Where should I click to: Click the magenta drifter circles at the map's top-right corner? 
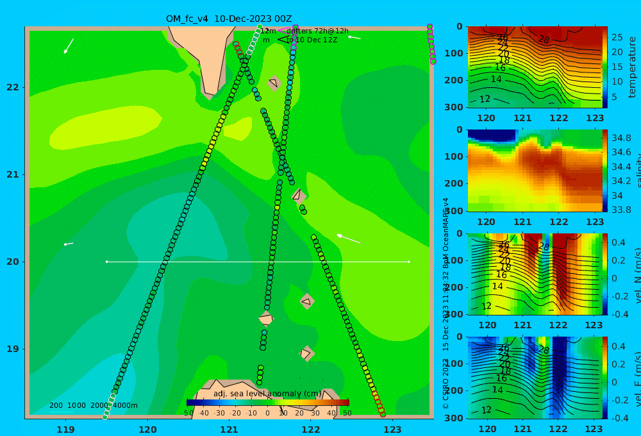click(x=431, y=44)
